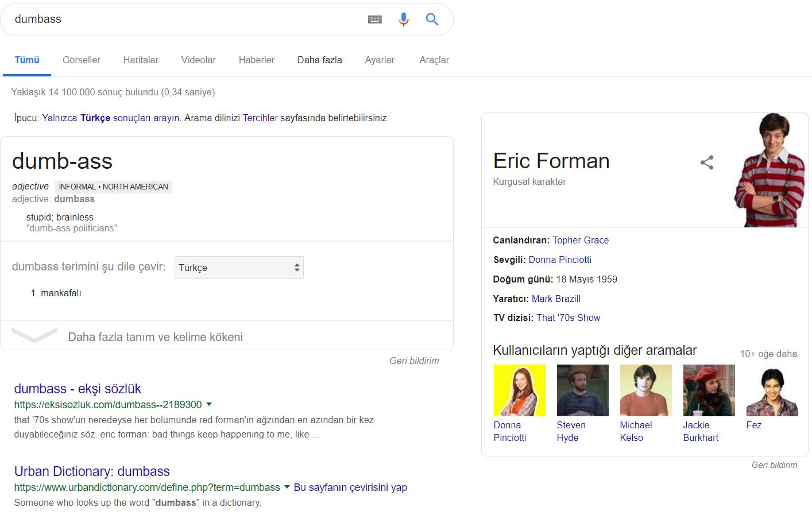Switch to the Görseller tab
812x515 pixels.
81,60
